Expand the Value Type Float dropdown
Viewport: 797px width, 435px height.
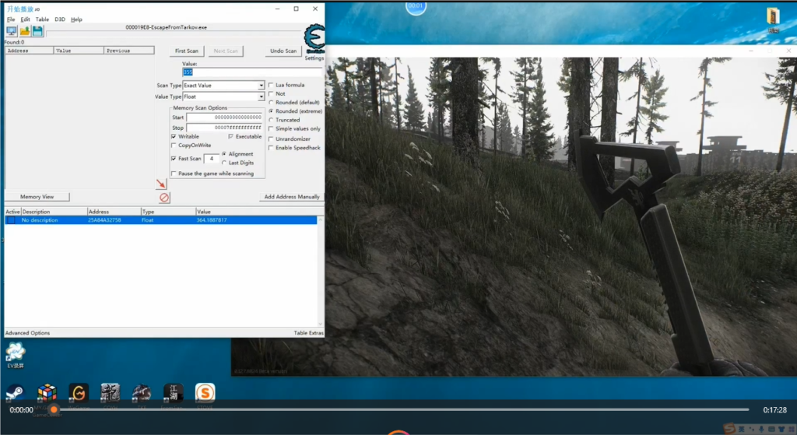point(261,97)
